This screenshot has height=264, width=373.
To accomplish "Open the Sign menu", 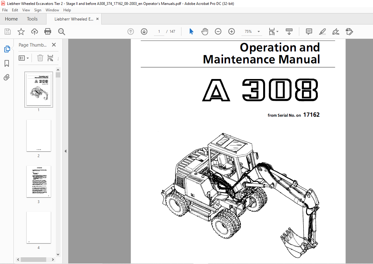I will click(x=38, y=10).
